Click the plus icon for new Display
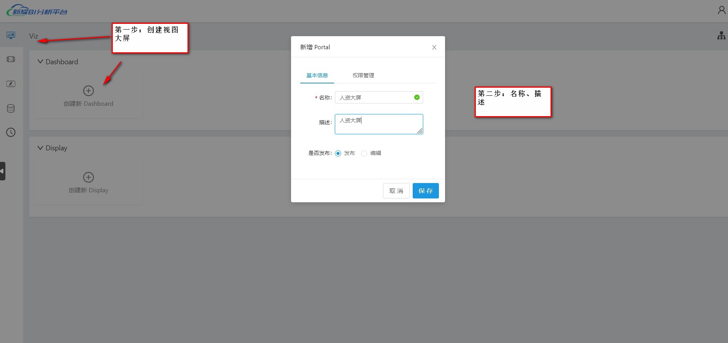Image resolution: width=728 pixels, height=343 pixels. point(89,177)
